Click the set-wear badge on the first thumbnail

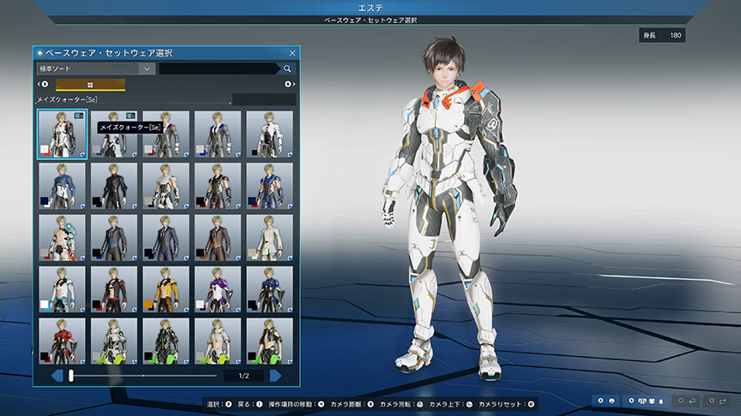78,116
